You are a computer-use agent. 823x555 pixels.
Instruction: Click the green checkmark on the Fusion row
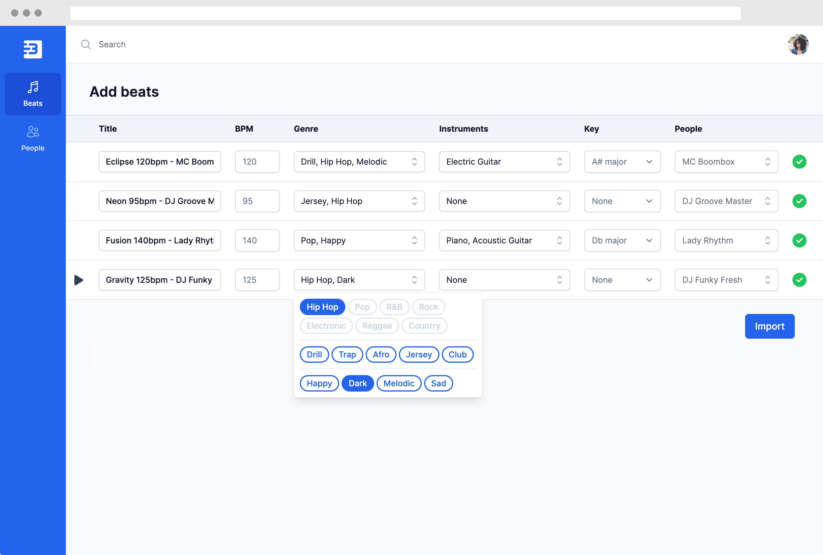(799, 240)
